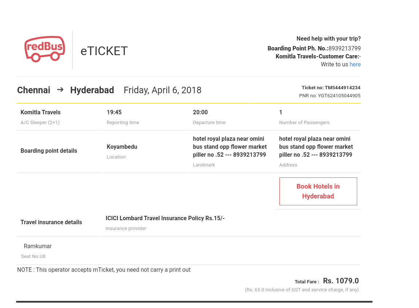Click the 20:00 departure time
The image size is (419, 308).
click(x=200, y=112)
